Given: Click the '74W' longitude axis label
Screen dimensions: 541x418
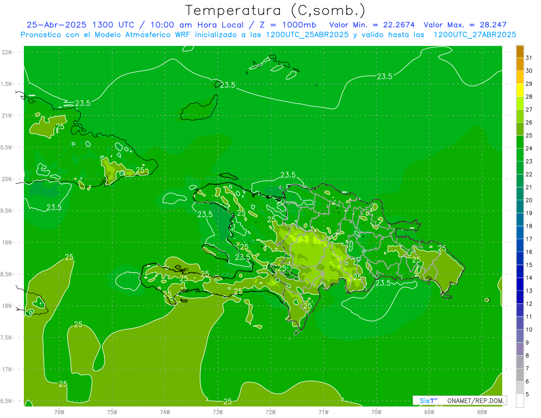Looking at the screenshot, I should point(165,411).
